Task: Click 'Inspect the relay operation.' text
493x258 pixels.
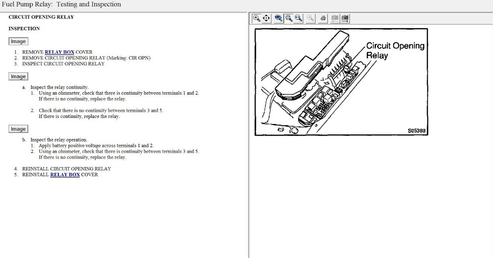Action: coord(59,140)
